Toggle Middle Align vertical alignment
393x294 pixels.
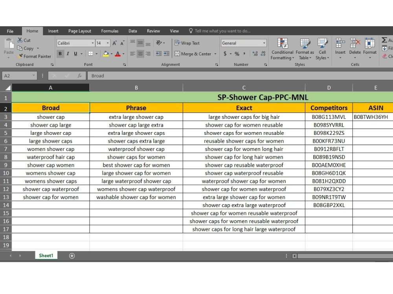(x=140, y=43)
